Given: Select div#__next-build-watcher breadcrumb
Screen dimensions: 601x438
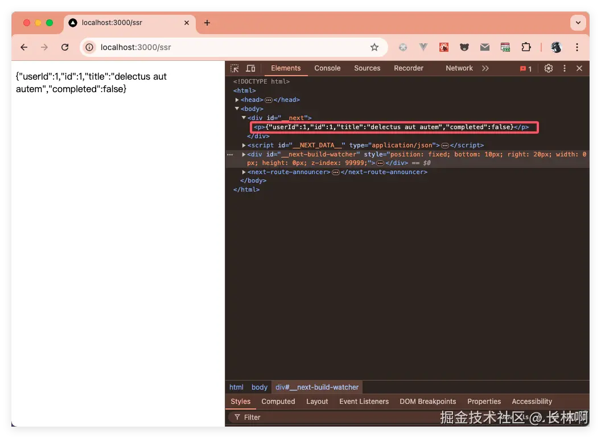Looking at the screenshot, I should pos(317,387).
